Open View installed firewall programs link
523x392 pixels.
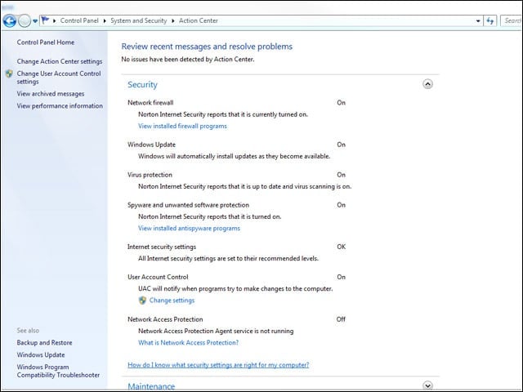pyautogui.click(x=182, y=126)
